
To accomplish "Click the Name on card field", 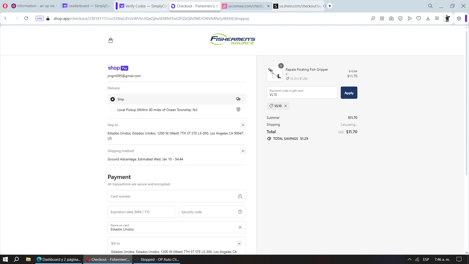I will click(x=177, y=227).
